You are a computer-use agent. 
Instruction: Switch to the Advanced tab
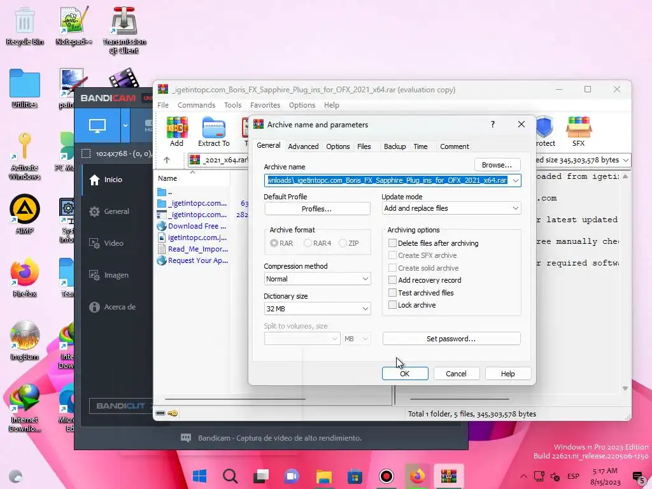(x=303, y=146)
